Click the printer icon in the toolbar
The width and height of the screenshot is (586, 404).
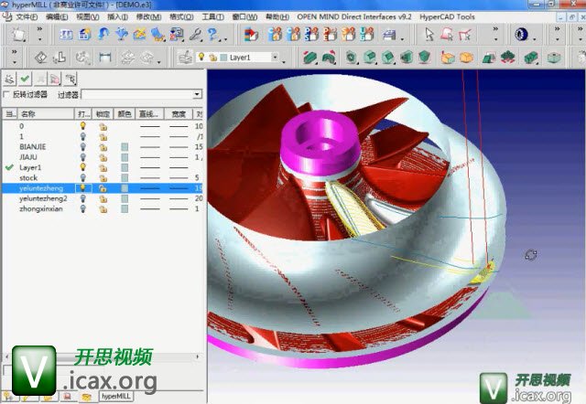pos(389,35)
